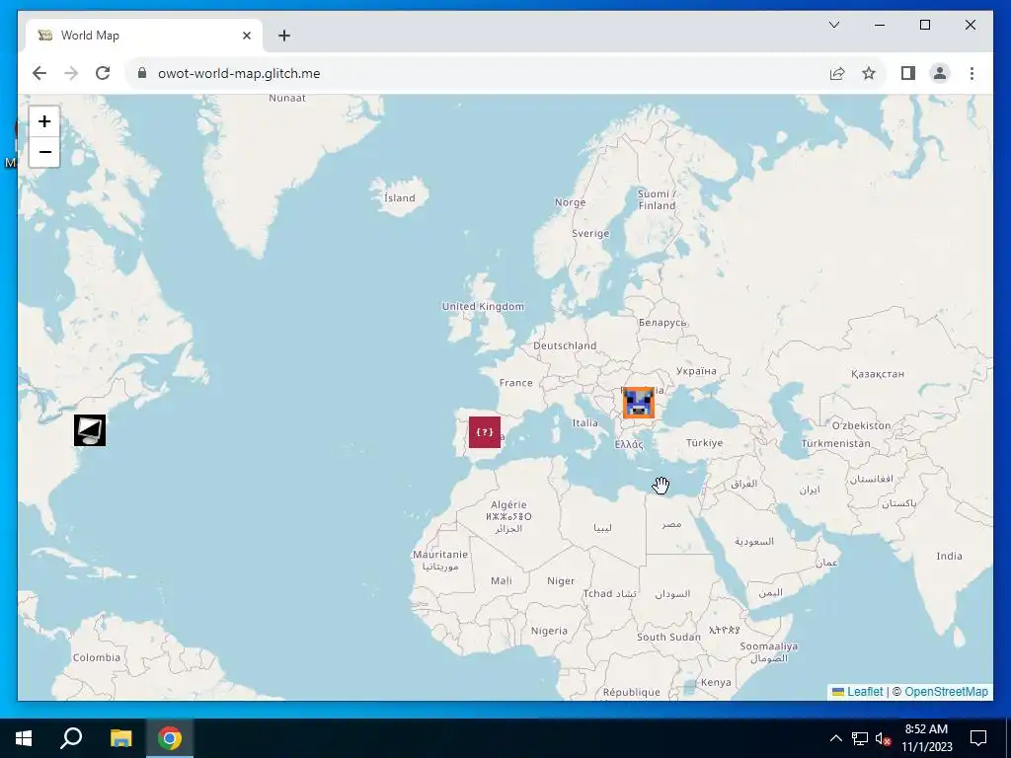Click the Nigeria map label

[x=549, y=631]
